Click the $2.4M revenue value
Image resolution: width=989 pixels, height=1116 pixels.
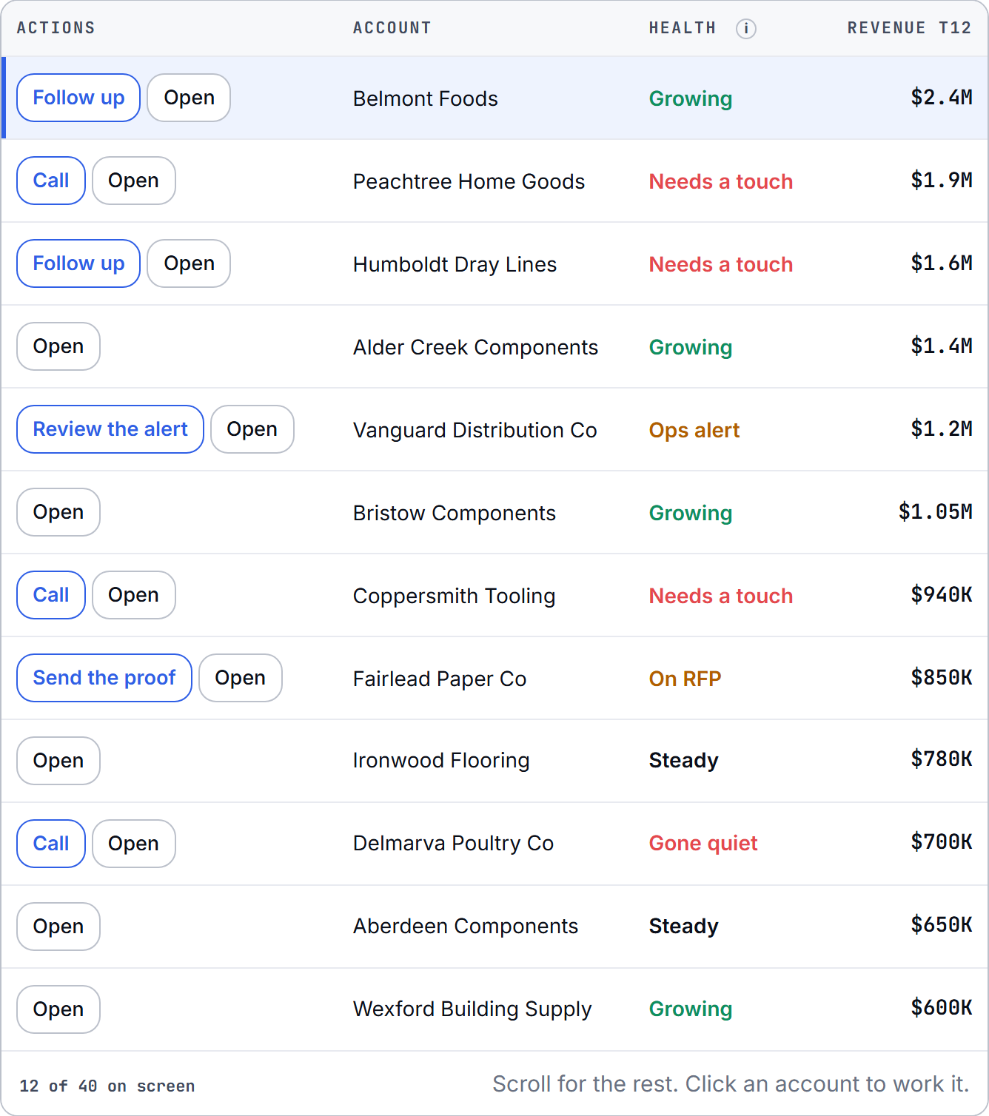pyautogui.click(x=942, y=98)
